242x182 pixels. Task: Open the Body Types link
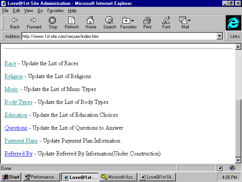tap(19, 102)
